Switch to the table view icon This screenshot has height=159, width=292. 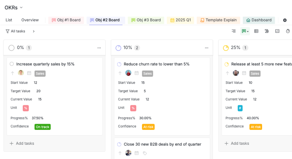click(x=256, y=31)
